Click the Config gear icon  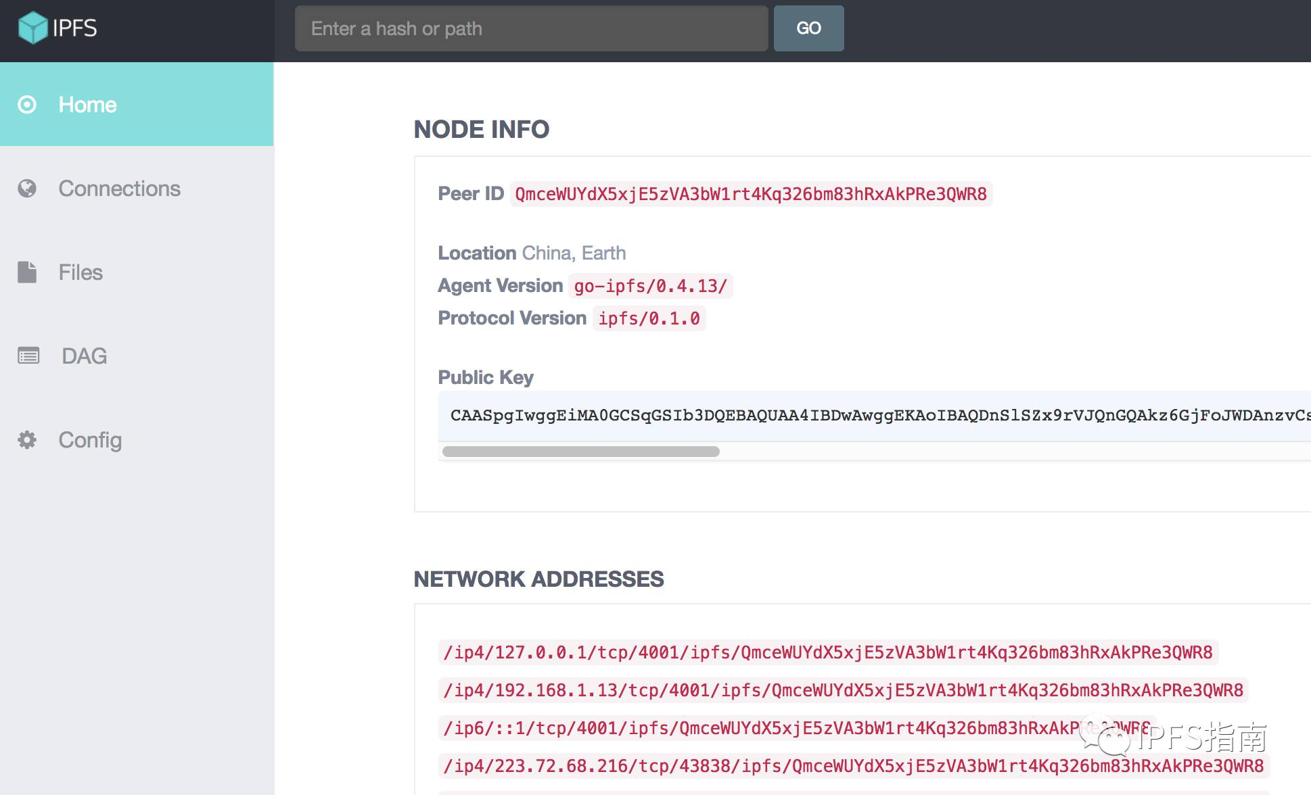(x=27, y=440)
